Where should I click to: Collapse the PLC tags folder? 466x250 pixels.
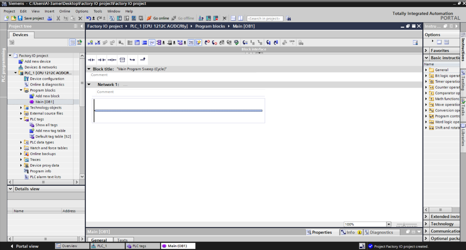pos(21,119)
